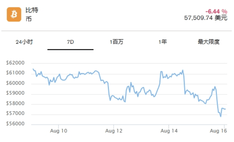234x142 pixels.
Task: Open the 1百万 time range tab
Action: [x=116, y=42]
